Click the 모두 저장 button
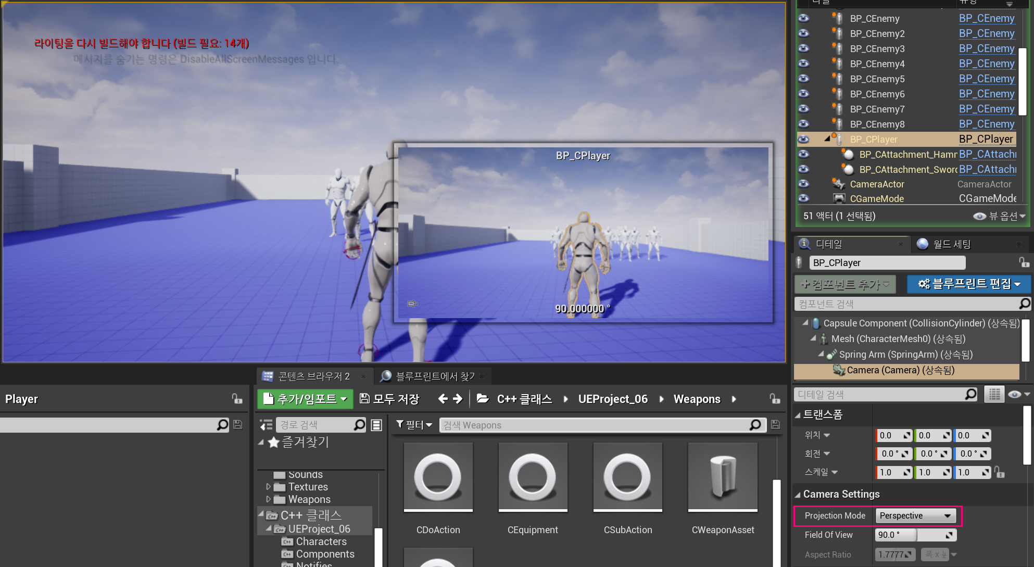1034x567 pixels. pyautogui.click(x=389, y=399)
